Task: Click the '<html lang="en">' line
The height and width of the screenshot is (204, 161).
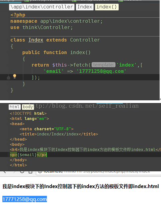Action: [29, 119]
